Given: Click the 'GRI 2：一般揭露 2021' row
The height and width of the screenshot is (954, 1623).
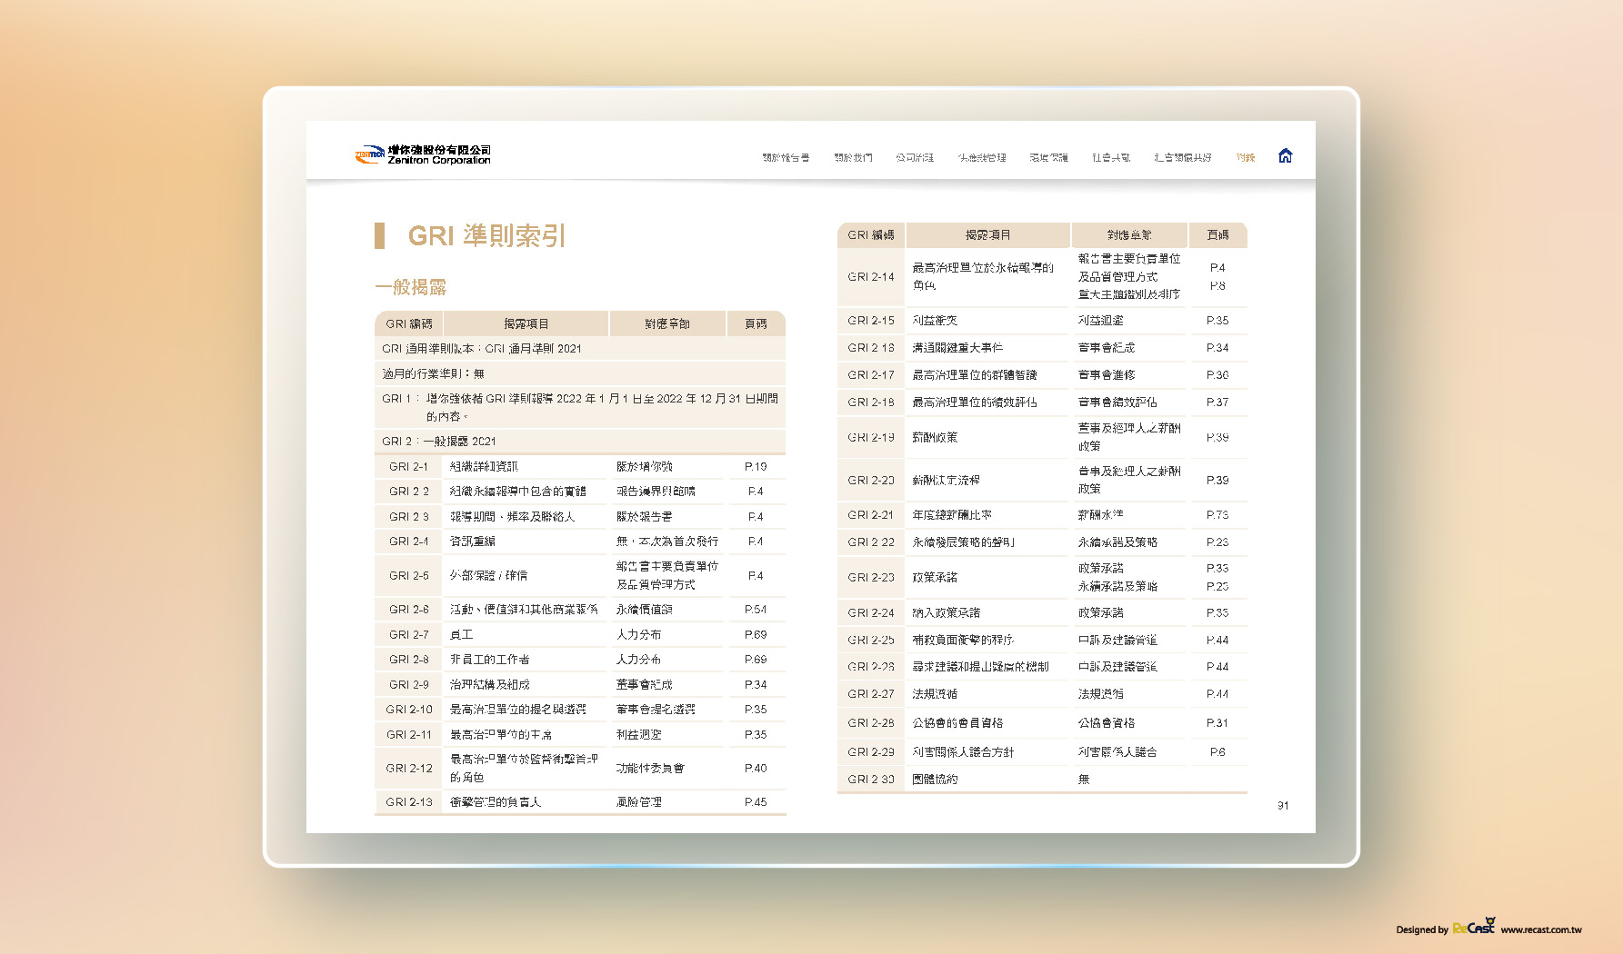Looking at the screenshot, I should click(580, 441).
